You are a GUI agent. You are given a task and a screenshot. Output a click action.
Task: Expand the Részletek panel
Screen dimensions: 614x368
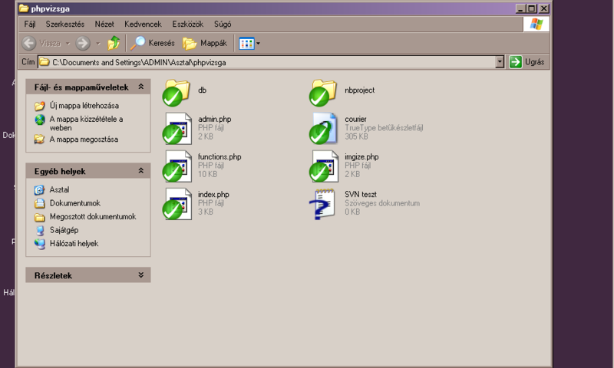click(x=141, y=275)
